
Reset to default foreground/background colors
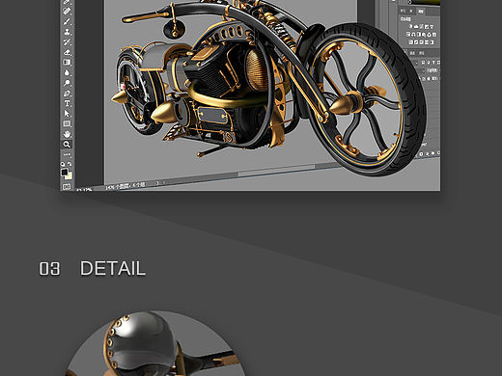[x=63, y=164]
